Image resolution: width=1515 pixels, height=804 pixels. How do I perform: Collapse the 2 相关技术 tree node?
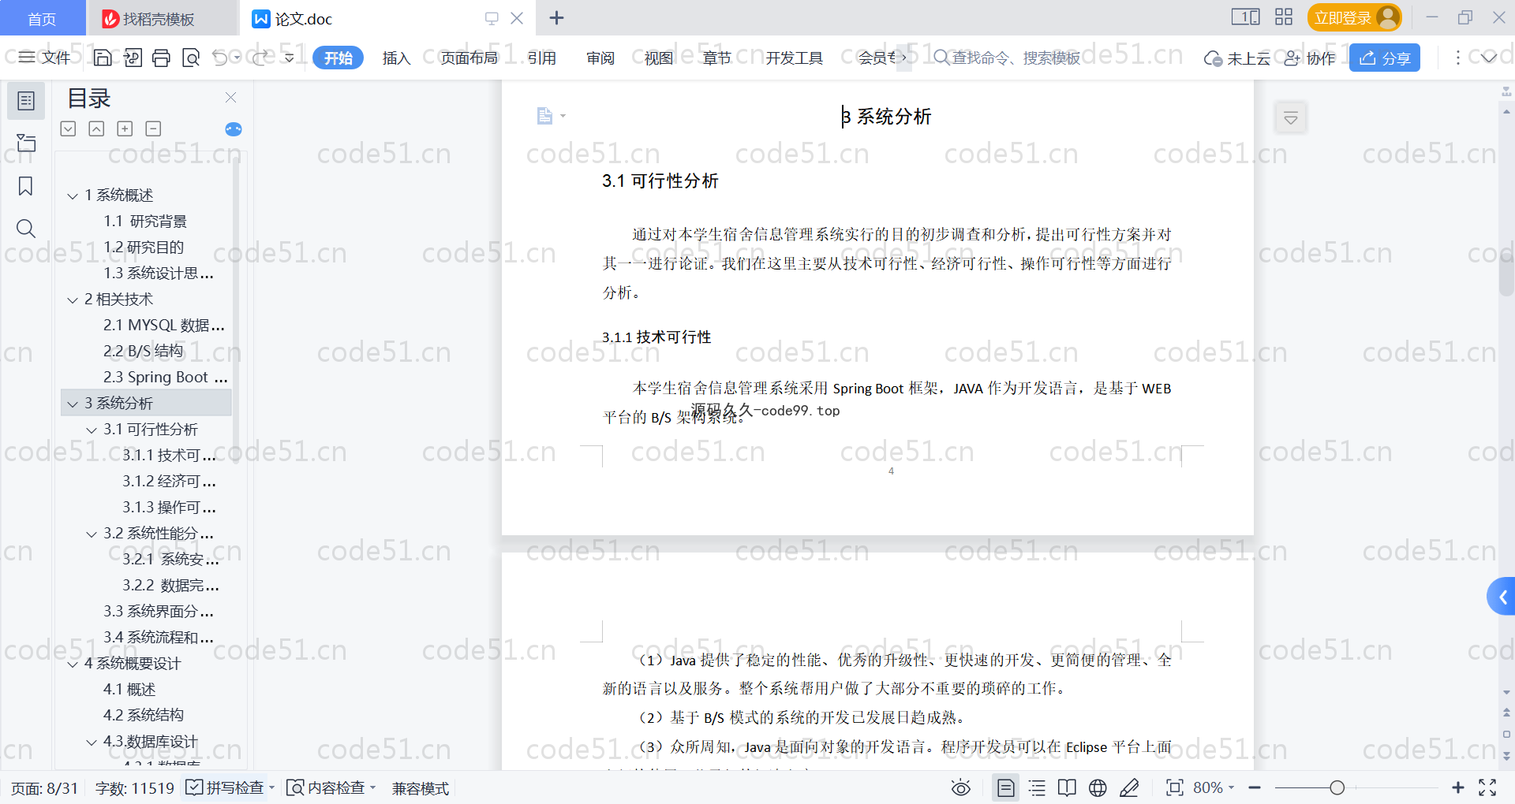tap(73, 300)
